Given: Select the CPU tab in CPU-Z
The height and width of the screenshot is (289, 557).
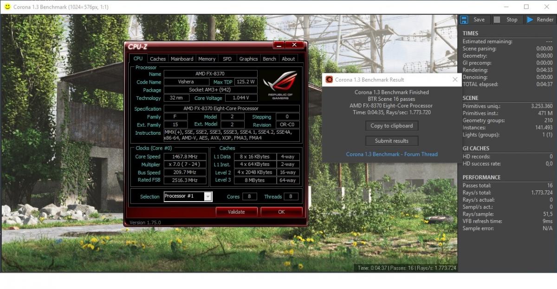Looking at the screenshot, I should [x=138, y=59].
